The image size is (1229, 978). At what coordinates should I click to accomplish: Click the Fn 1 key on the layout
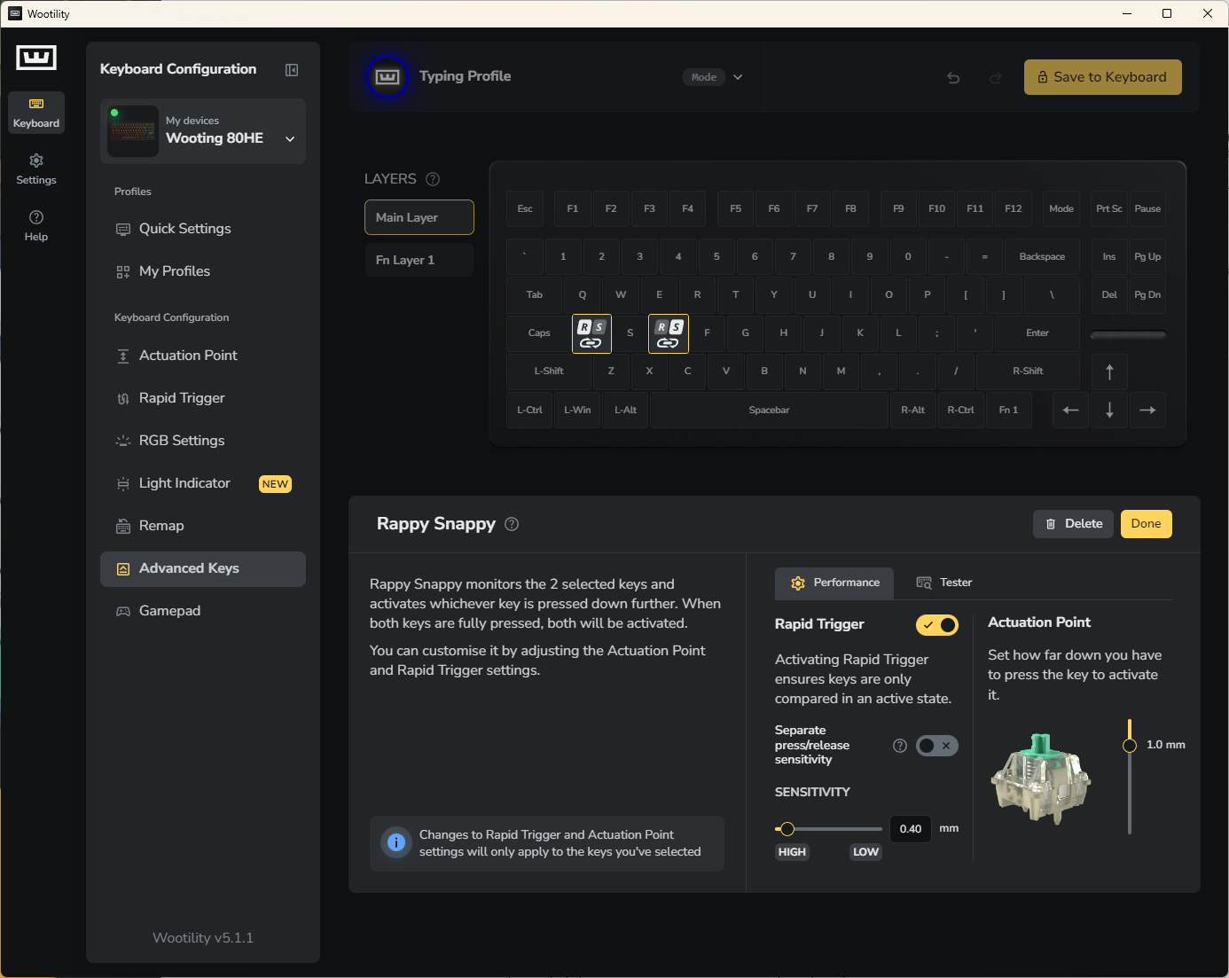pos(1008,410)
